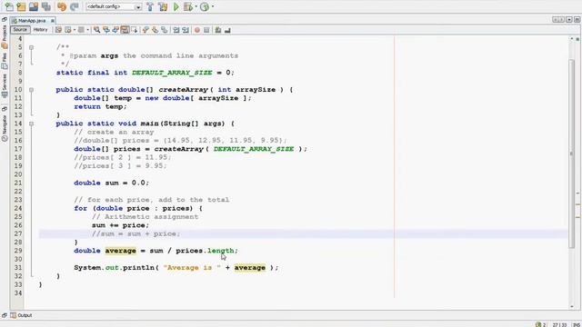
Task: Show opened documents list dropdown
Action: pyautogui.click(x=569, y=20)
